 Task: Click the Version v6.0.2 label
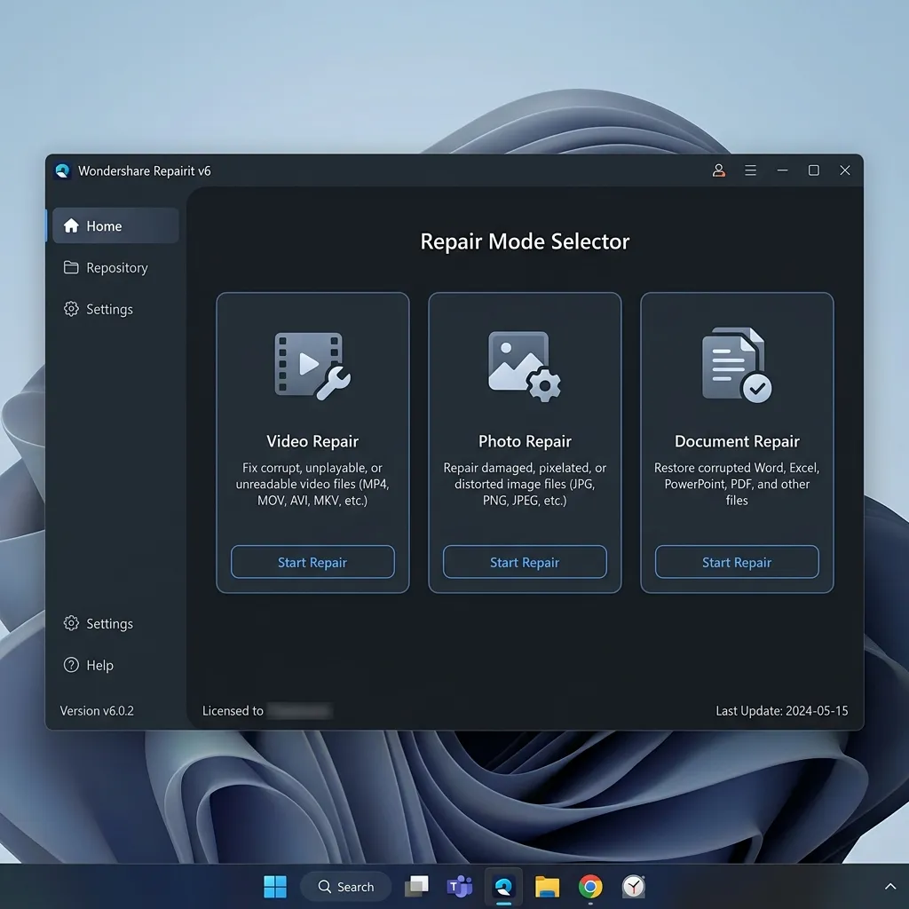[x=97, y=711]
